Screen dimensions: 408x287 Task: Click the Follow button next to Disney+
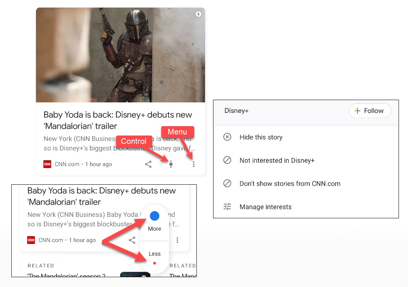[370, 111]
